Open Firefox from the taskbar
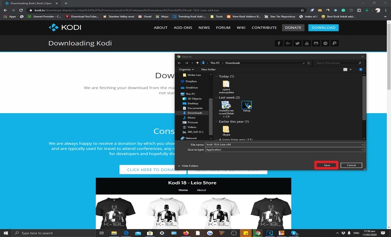391x237 pixels. 186,233
